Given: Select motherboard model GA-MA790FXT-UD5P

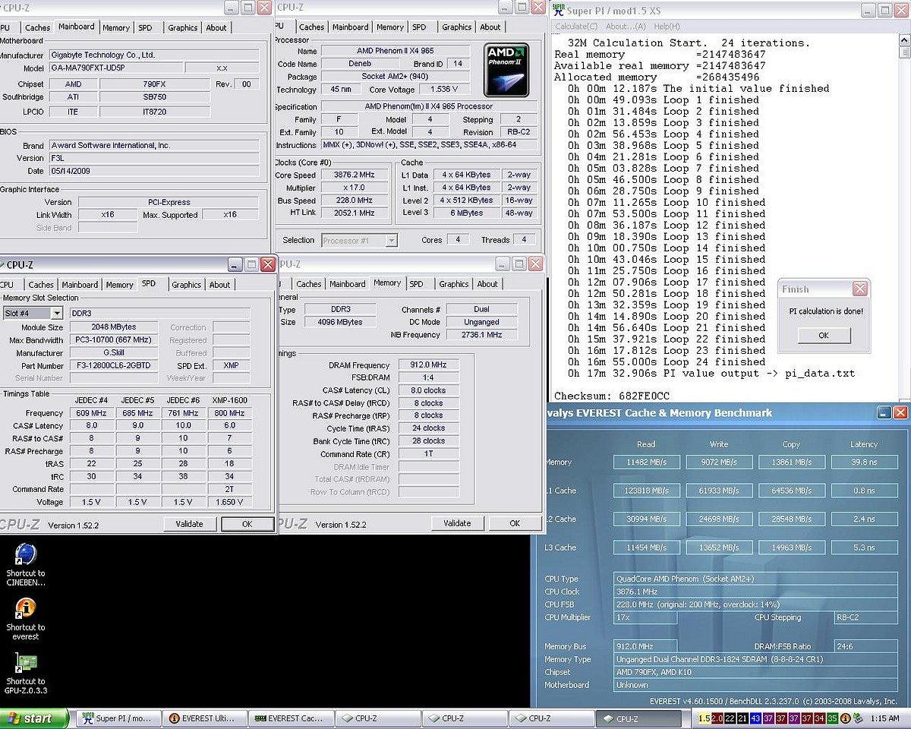Looking at the screenshot, I should [x=115, y=68].
